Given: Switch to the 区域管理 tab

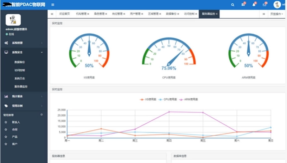Looking at the screenshot, I should tap(153, 14).
